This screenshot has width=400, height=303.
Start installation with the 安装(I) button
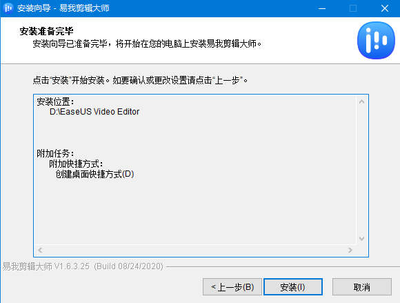[293, 287]
